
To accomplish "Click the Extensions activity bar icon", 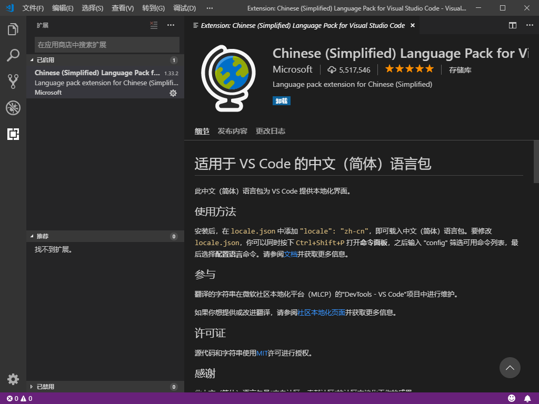I will tap(13, 134).
